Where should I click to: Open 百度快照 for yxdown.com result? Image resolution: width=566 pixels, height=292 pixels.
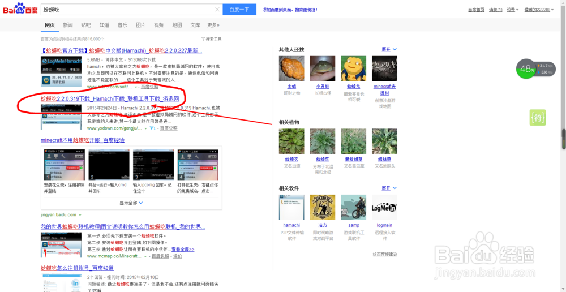(x=169, y=128)
